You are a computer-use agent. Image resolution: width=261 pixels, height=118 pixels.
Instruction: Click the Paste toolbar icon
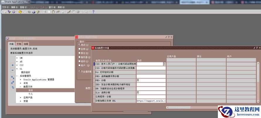(53, 12)
